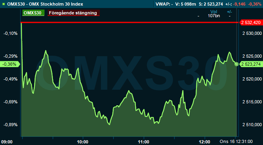Click the S: 2 523,274 last price in the header

click(211, 4)
